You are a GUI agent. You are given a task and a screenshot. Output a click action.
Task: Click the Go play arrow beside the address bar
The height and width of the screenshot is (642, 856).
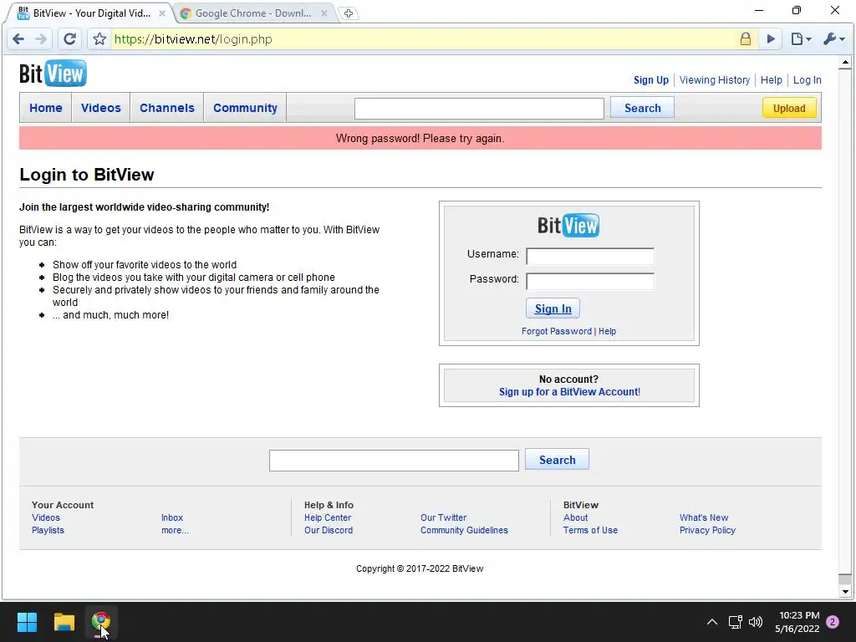771,38
